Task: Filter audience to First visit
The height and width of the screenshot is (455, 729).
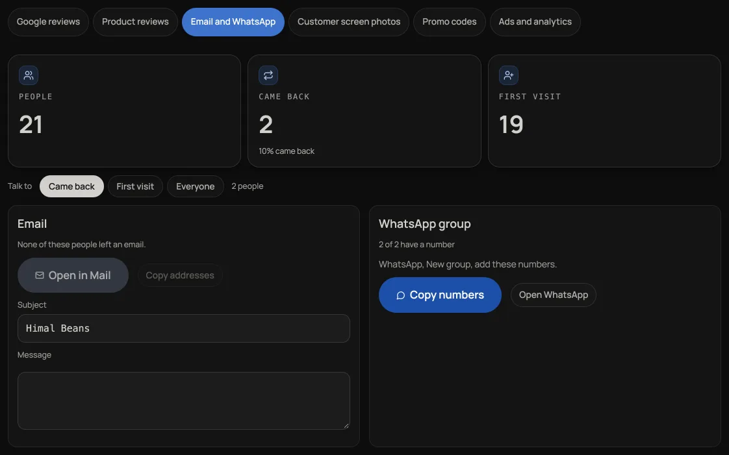Action: 135,186
